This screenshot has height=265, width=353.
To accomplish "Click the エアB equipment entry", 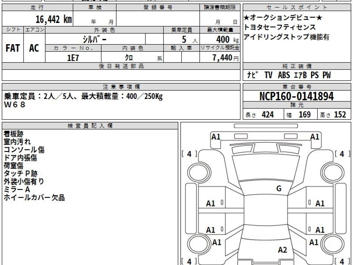I will tap(300, 75).
